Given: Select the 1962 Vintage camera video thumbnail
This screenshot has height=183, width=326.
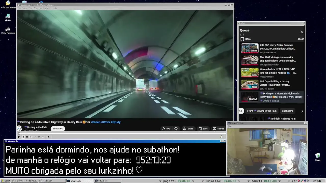Looking at the screenshot, I should pos(250,60).
